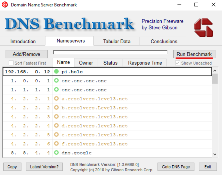222x175 pixels.
Task: Click the nameserver list scrollbar thumb
Action: (x=215, y=79)
